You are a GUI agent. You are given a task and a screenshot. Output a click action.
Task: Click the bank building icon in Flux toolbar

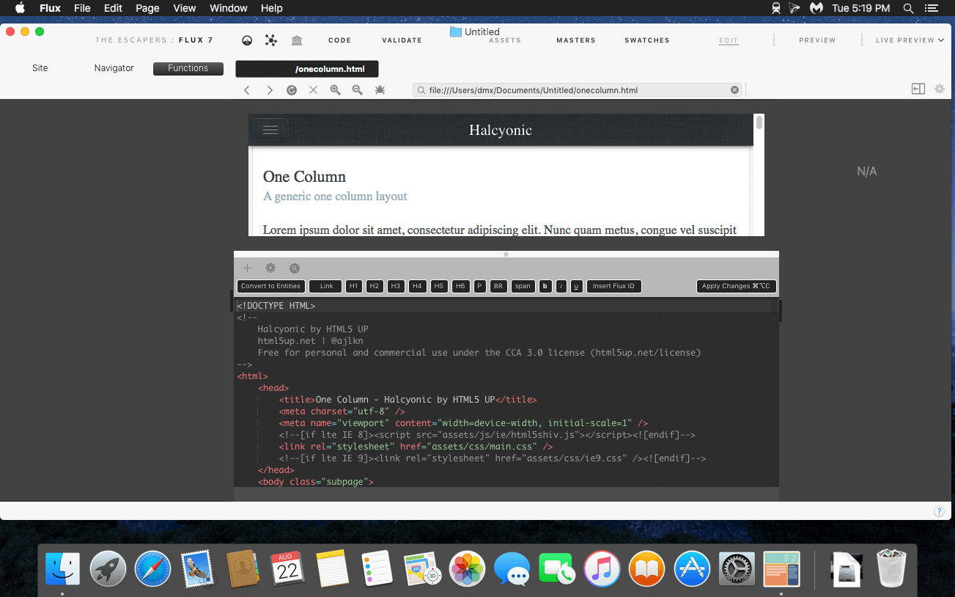pyautogui.click(x=297, y=40)
